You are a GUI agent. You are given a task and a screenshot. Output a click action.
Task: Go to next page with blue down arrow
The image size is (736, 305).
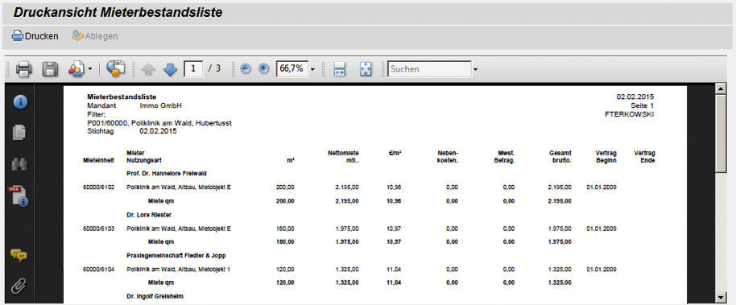coord(171,69)
